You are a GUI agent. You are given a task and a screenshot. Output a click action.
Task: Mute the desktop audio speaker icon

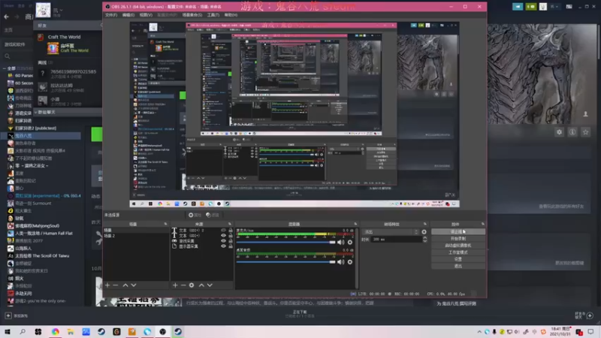[x=341, y=262]
